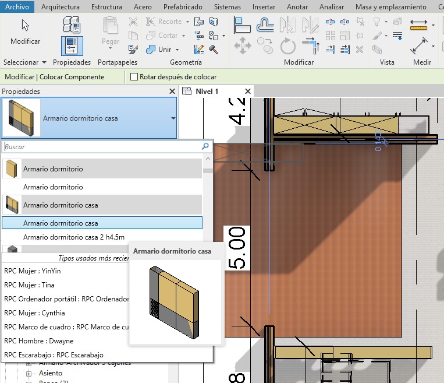Image resolution: width=444 pixels, height=383 pixels.
Task: Expand the Asiento tree node
Action: (x=30, y=373)
